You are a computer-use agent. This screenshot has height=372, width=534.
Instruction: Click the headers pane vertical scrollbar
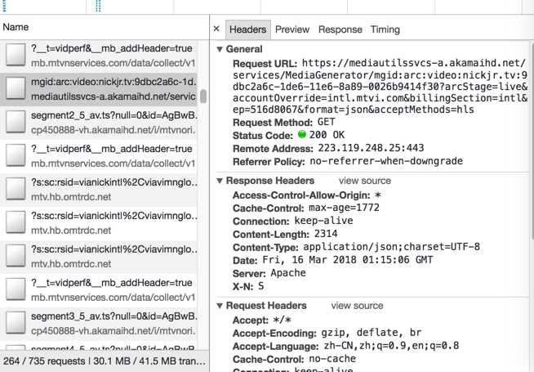(532, 140)
